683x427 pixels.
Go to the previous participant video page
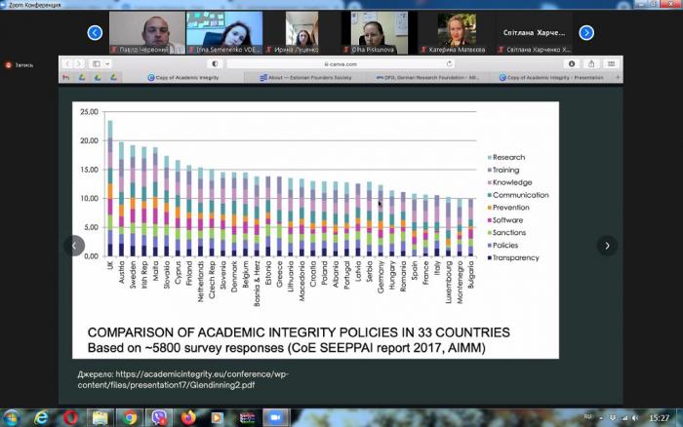[95, 33]
